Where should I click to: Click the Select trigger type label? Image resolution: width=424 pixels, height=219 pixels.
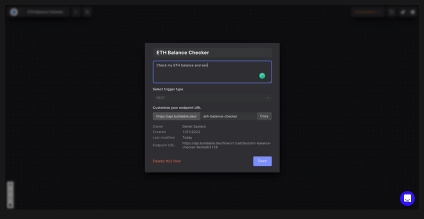168,89
